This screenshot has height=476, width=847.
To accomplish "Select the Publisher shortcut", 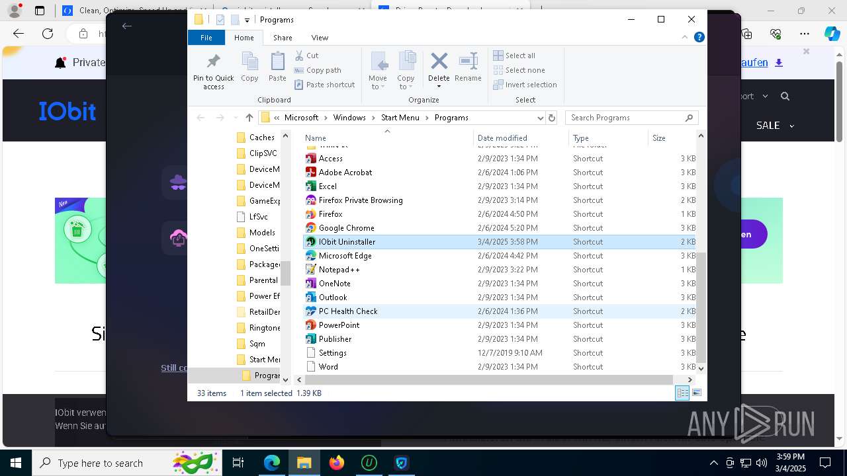I will 500,339.
